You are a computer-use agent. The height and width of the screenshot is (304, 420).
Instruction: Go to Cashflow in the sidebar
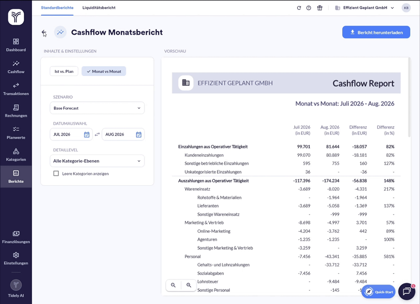16,67
